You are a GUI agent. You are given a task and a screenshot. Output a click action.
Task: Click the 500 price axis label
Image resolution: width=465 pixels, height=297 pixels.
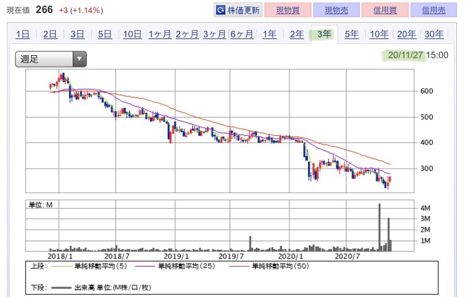[427, 117]
